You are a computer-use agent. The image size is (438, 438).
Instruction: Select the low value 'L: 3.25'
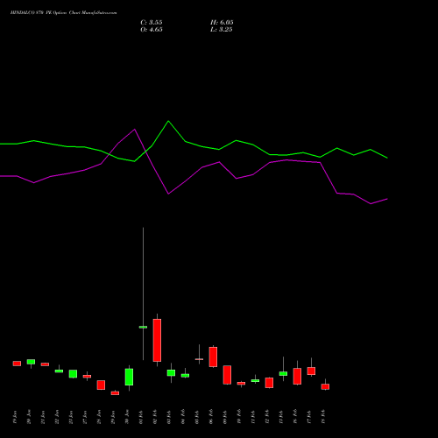222,30
